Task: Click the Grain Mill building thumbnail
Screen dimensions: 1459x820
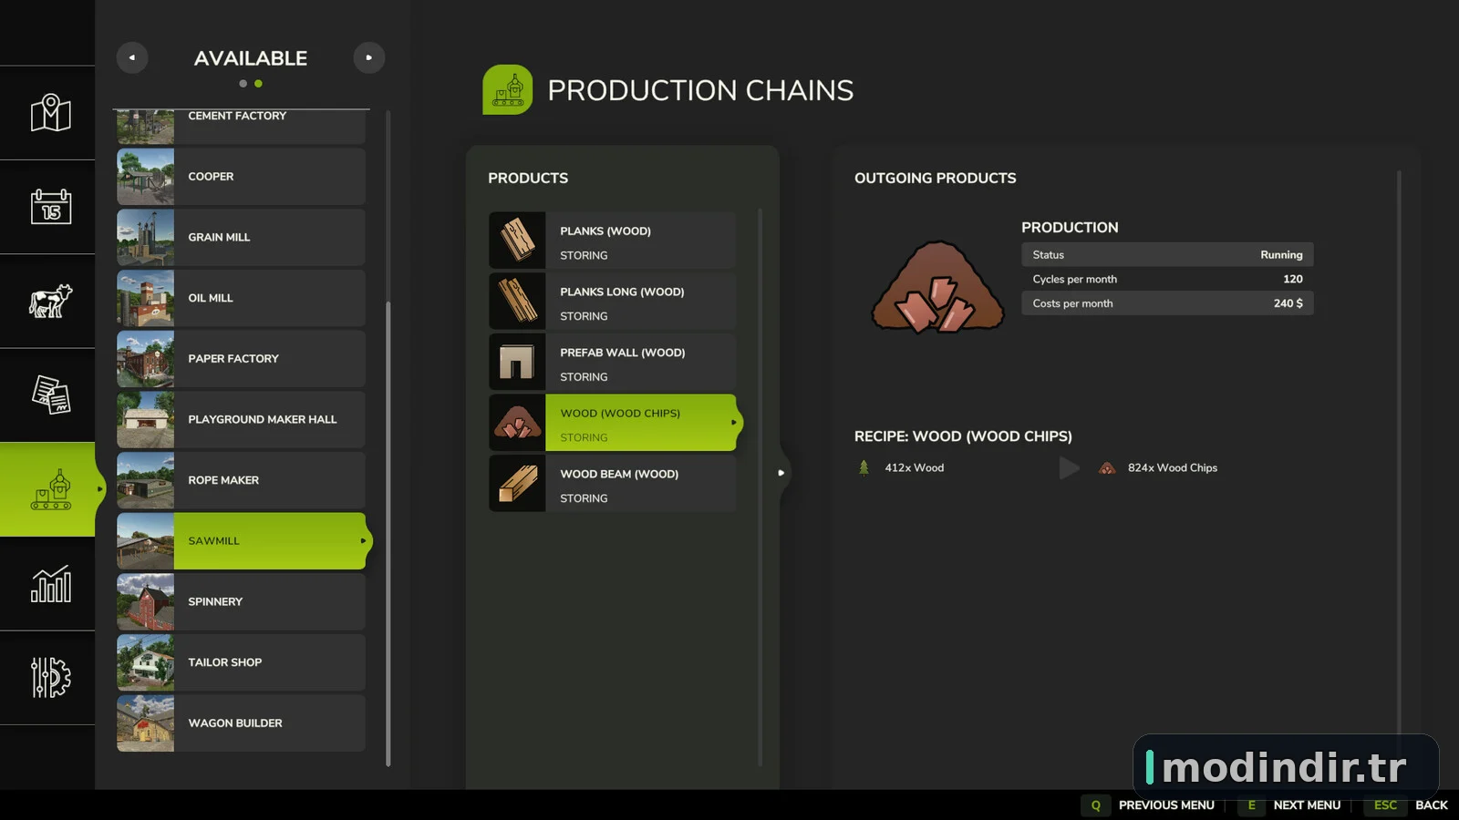Action: [x=145, y=238]
